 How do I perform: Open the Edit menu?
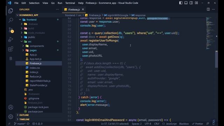pyautogui.click(x=23, y=3)
